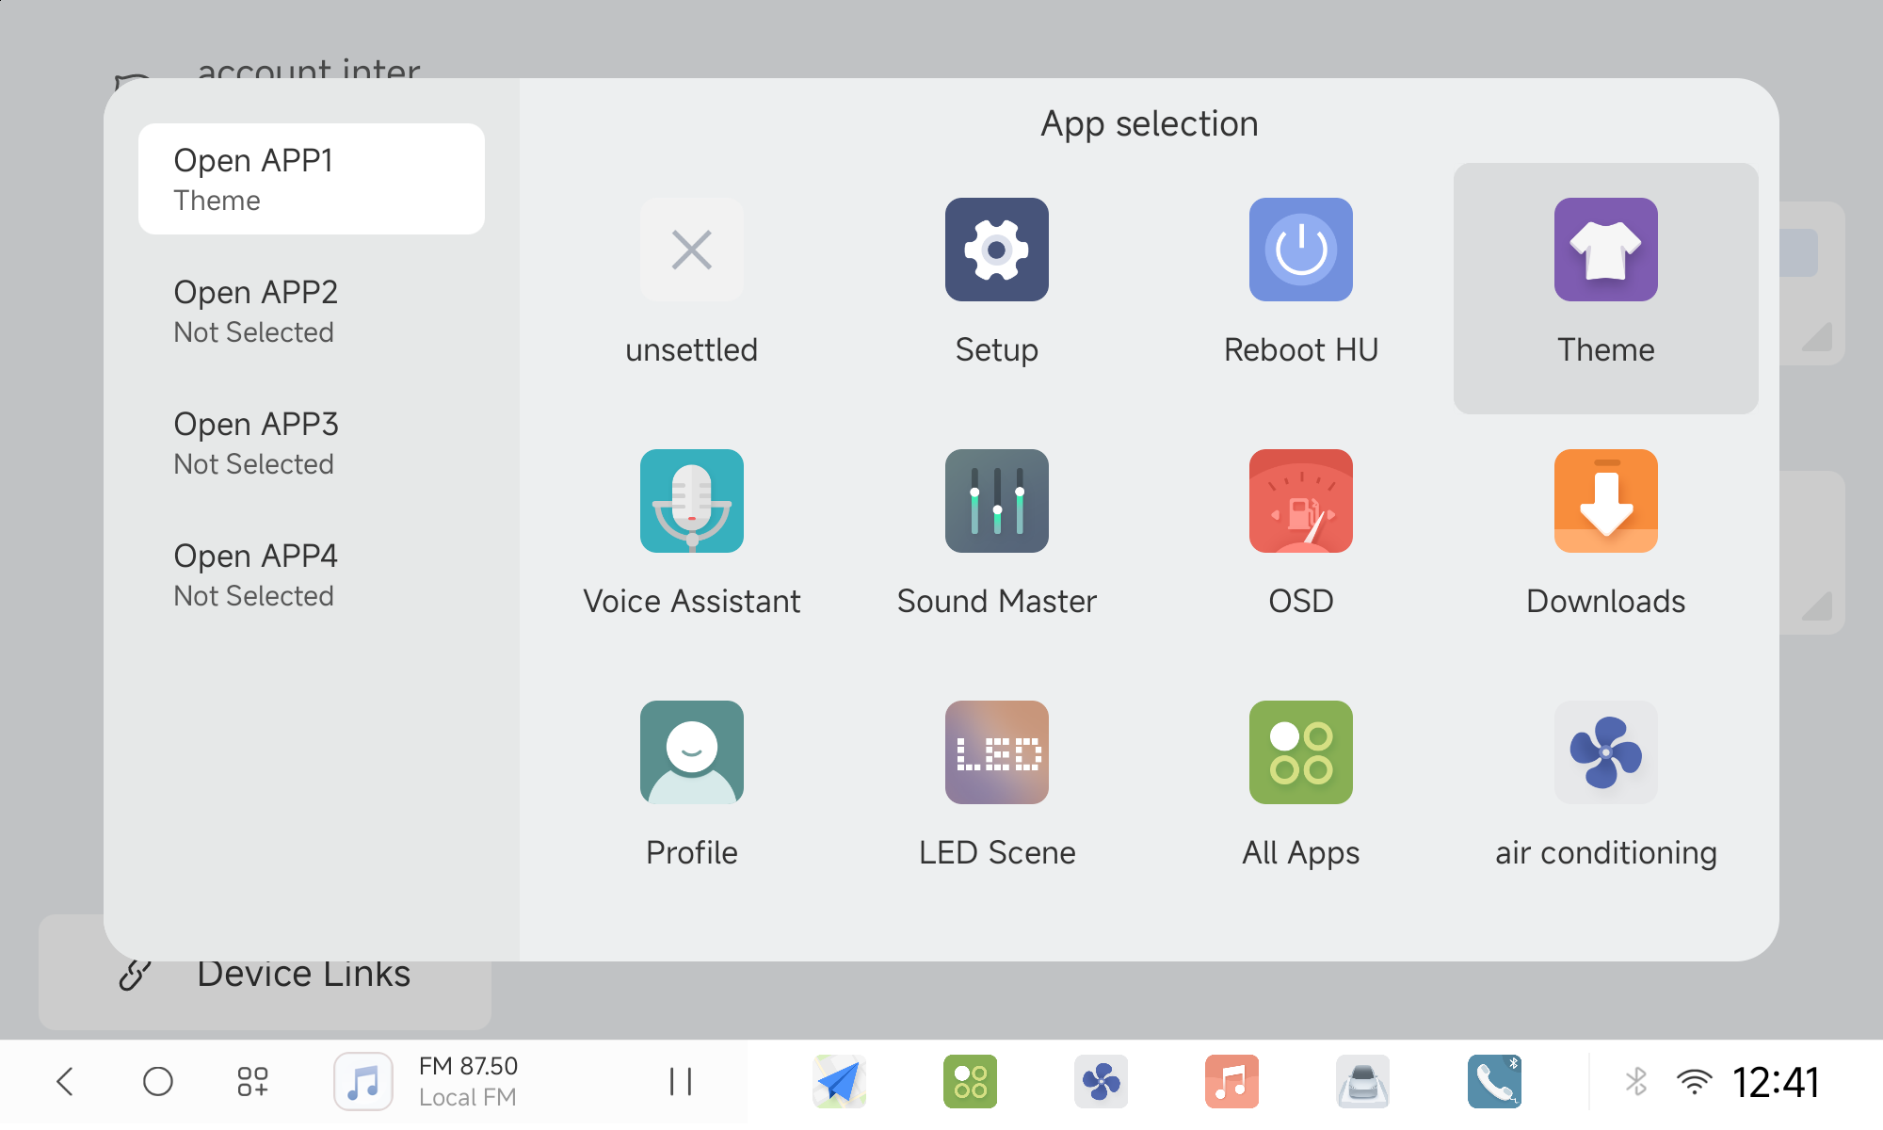
Task: Pick the LED Scene app icon
Action: (996, 752)
